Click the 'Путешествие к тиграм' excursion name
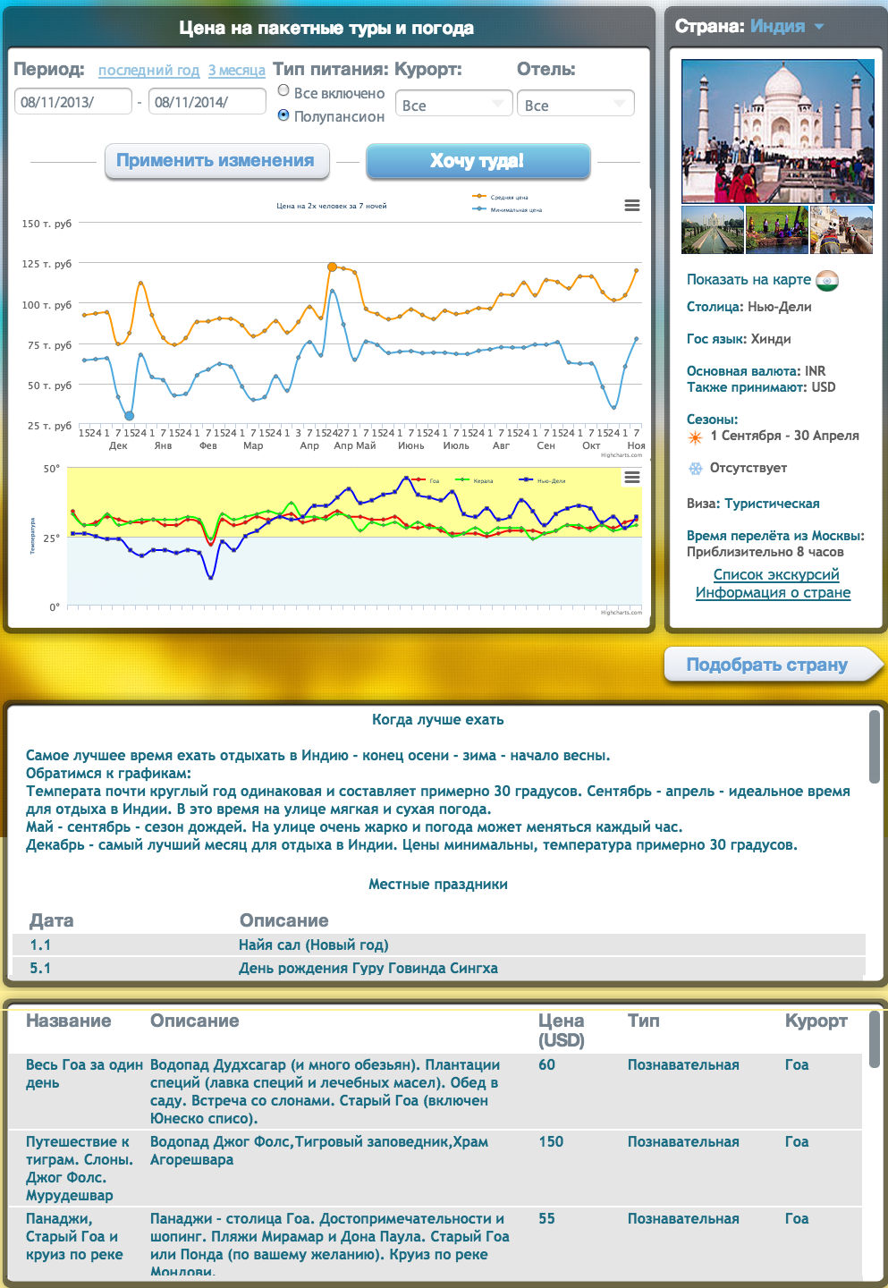888x1288 pixels. point(80,1168)
